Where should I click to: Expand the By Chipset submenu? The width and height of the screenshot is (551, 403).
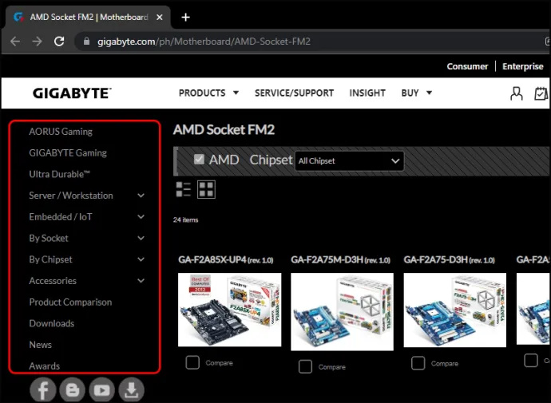[141, 259]
